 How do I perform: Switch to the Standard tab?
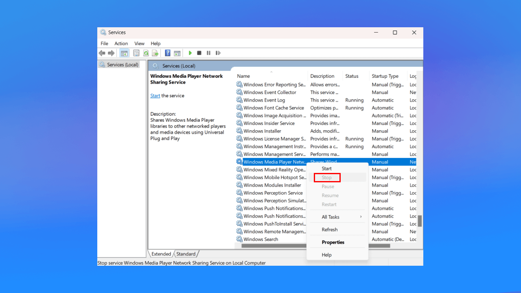tap(186, 254)
